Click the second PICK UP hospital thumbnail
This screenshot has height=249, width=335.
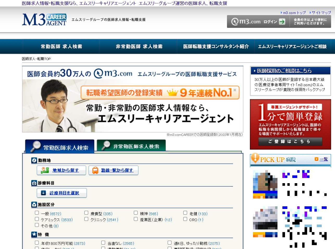click(x=265, y=222)
